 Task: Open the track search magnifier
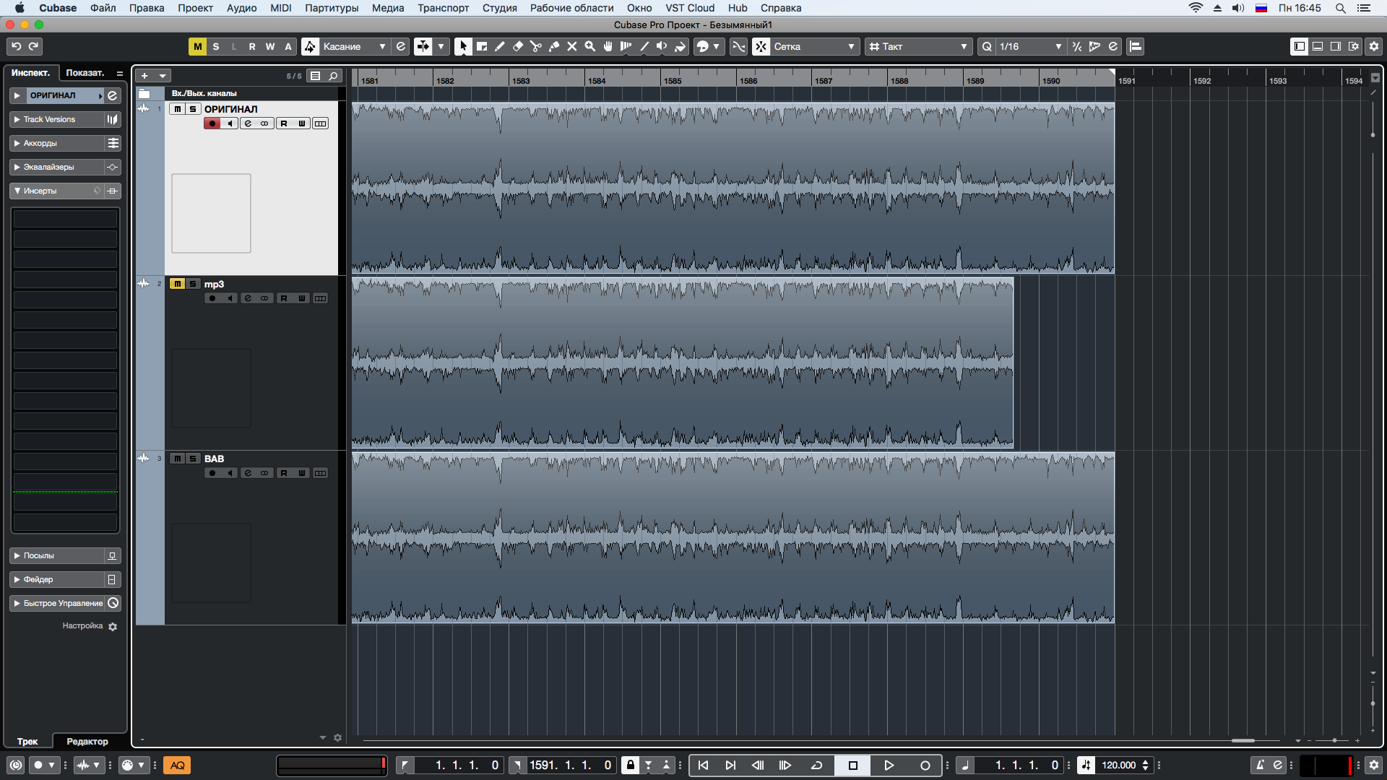(333, 76)
